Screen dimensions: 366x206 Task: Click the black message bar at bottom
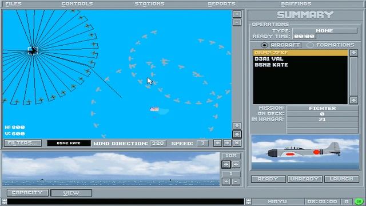pyautogui.click(x=126, y=201)
